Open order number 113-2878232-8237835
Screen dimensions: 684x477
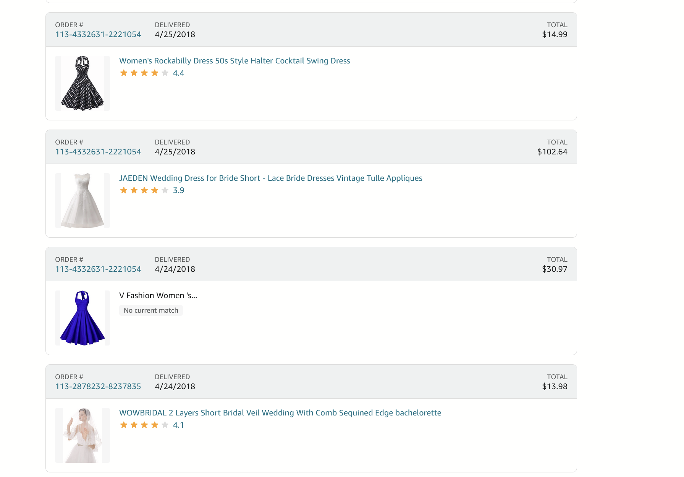98,386
